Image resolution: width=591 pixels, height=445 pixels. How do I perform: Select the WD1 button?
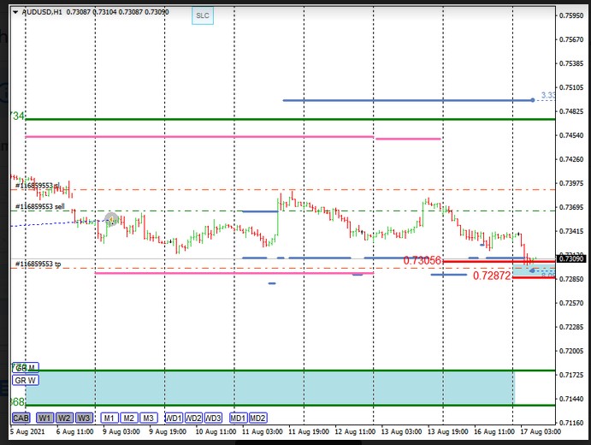pyautogui.click(x=174, y=418)
